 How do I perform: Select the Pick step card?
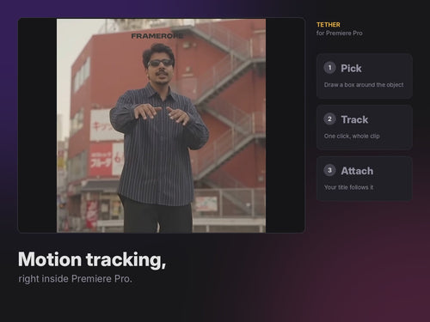(x=365, y=76)
